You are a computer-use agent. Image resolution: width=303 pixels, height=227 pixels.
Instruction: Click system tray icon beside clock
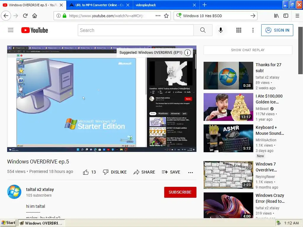279,223
